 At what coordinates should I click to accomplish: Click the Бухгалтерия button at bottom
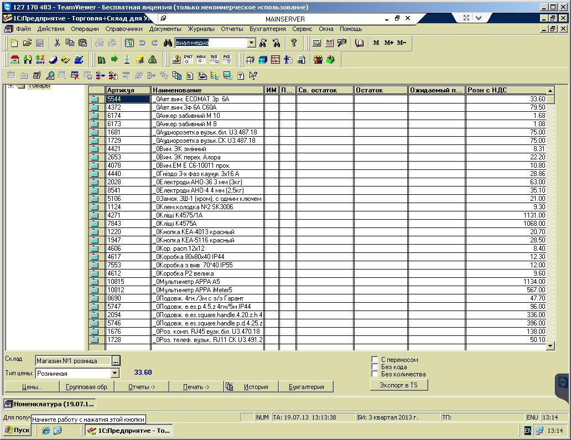click(307, 387)
